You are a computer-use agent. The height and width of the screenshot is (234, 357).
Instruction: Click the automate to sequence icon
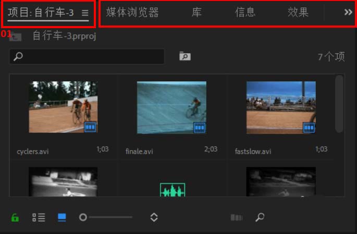tap(237, 217)
